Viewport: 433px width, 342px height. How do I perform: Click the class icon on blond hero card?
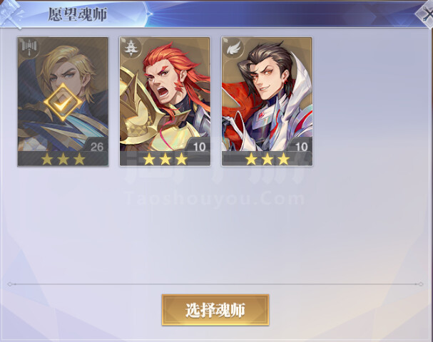[29, 48]
